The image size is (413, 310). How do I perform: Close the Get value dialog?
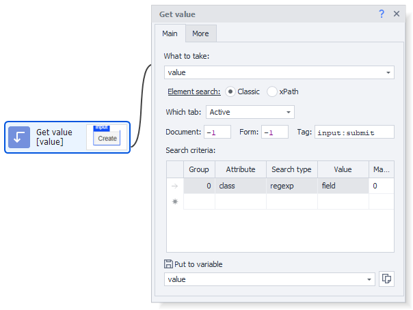(x=397, y=14)
